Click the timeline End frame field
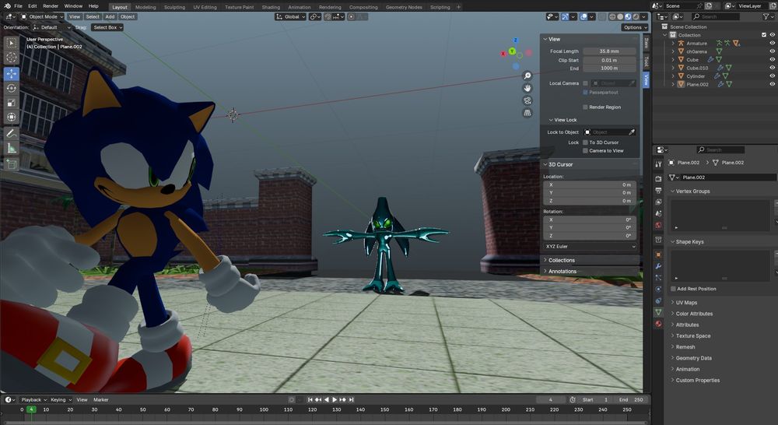 [630, 399]
